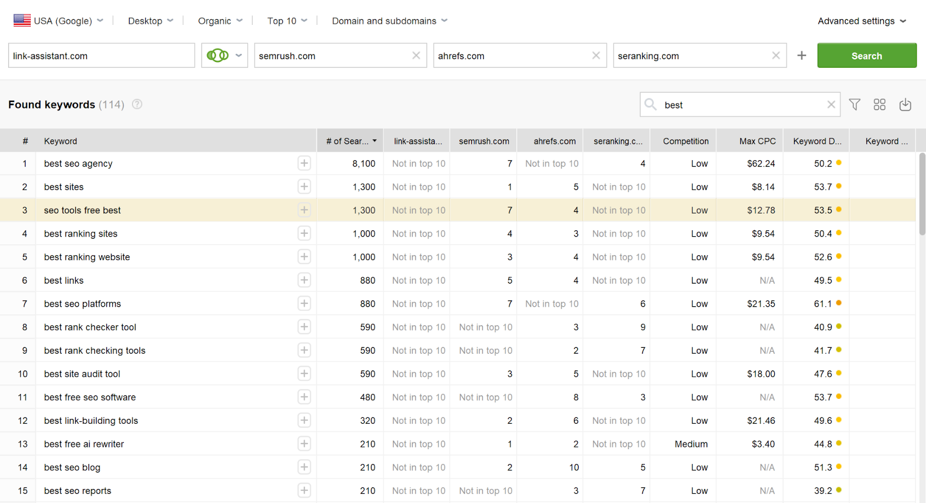Expand the Desktop device dropdown
Image resolution: width=926 pixels, height=503 pixels.
tap(150, 21)
